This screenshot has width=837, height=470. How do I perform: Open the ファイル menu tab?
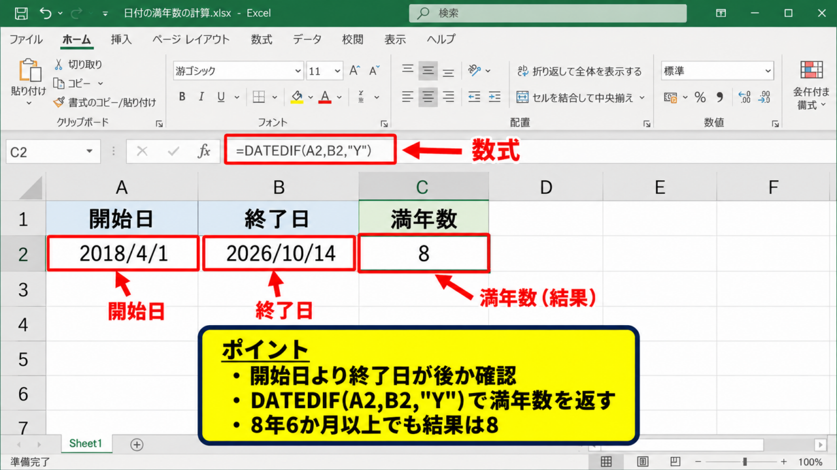pyautogui.click(x=26, y=39)
